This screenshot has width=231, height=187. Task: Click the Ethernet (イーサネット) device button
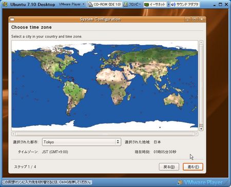155,4
